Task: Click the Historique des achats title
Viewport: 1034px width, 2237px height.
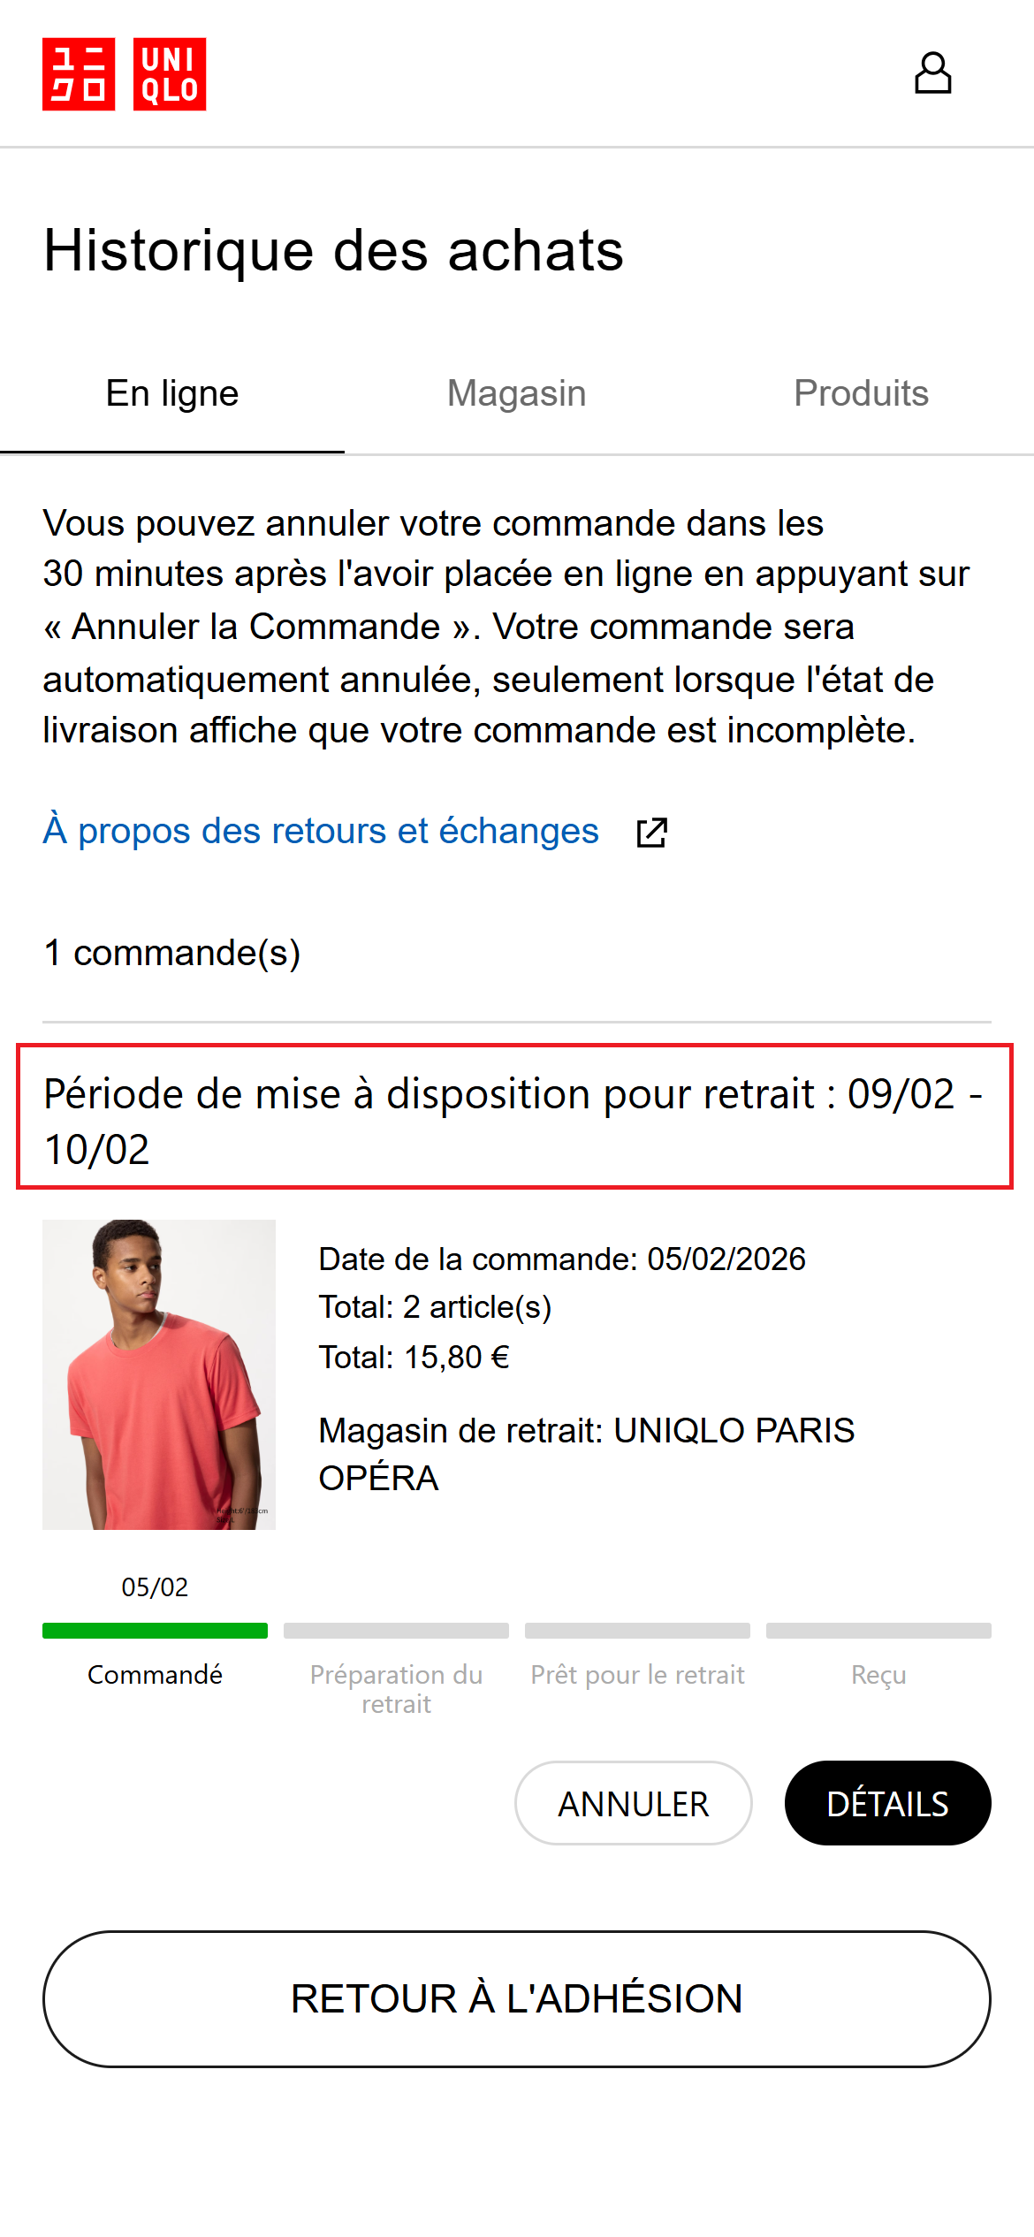Action: (333, 252)
